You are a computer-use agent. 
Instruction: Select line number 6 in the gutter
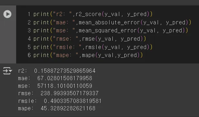pyautogui.click(x=29, y=55)
